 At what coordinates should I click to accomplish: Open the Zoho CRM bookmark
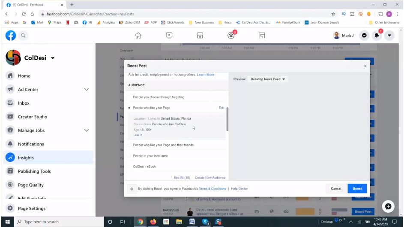[x=129, y=22]
